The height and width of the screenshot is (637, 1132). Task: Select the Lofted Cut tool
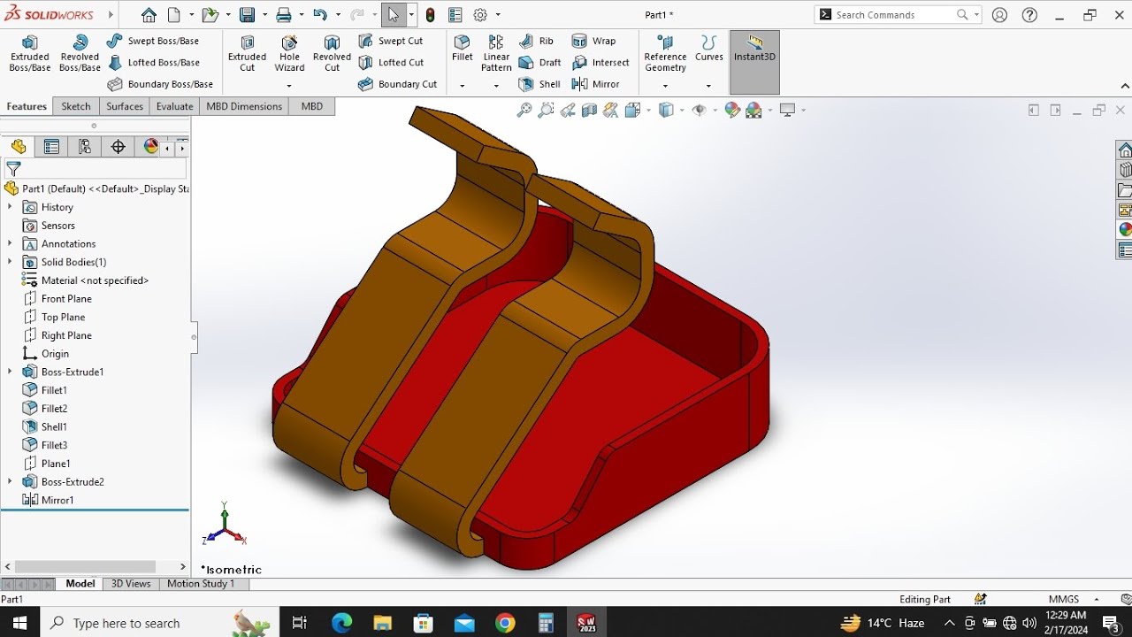tap(392, 63)
